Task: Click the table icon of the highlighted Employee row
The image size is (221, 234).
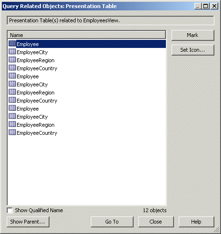Action: [12, 44]
